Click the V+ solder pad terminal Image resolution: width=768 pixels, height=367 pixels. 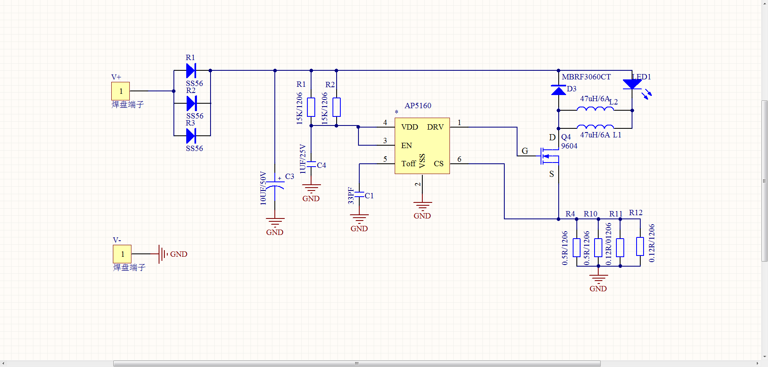point(120,91)
